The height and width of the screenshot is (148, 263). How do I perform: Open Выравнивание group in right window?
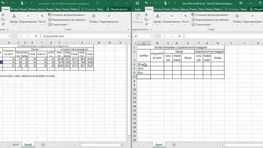[171, 19]
